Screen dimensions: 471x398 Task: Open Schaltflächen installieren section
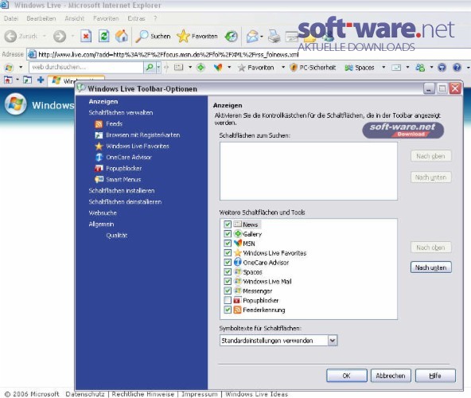[x=122, y=190]
